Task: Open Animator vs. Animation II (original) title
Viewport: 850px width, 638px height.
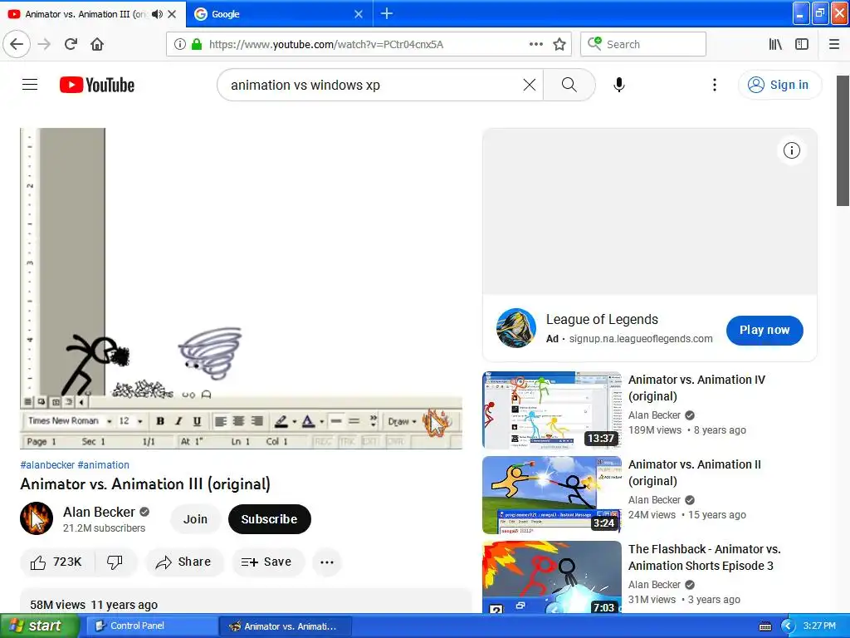Action: 695,473
